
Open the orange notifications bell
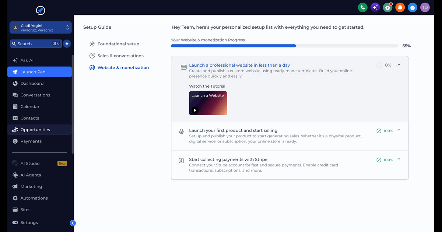click(x=400, y=7)
